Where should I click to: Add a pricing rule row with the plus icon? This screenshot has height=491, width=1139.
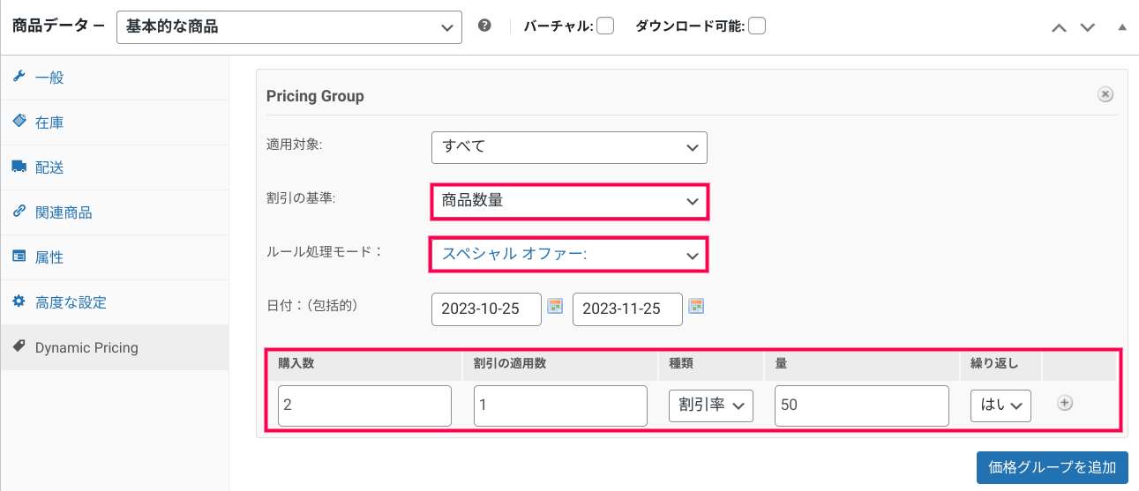pos(1065,403)
